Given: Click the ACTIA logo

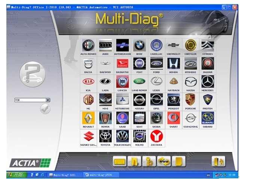Looking at the screenshot, I should [x=30, y=163].
